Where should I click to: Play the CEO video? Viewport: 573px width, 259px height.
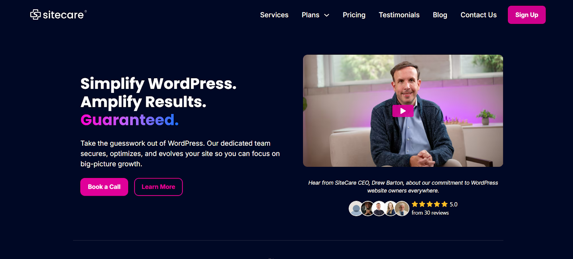pyautogui.click(x=403, y=111)
